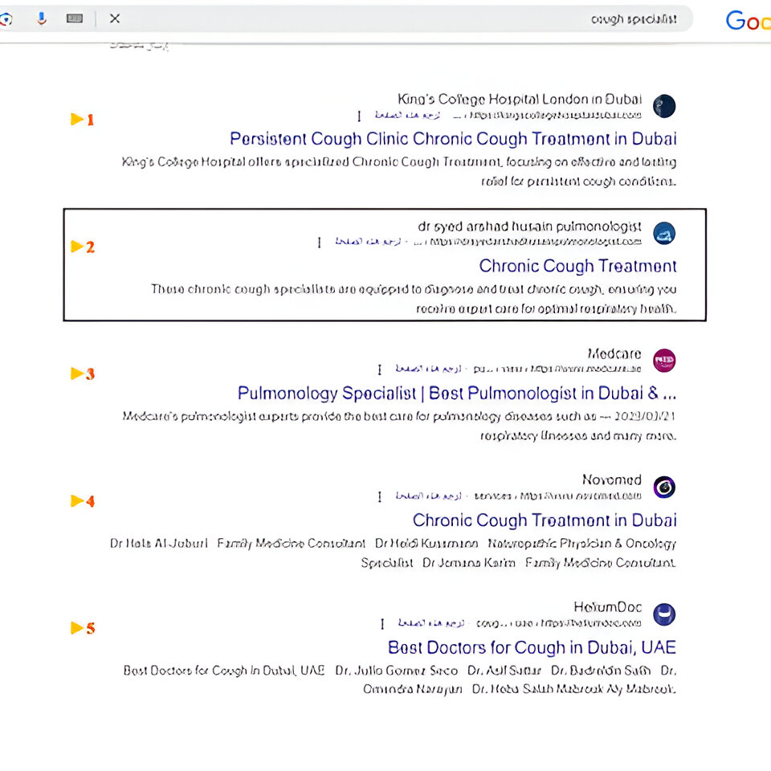Start voice search with the microphone

[42, 18]
